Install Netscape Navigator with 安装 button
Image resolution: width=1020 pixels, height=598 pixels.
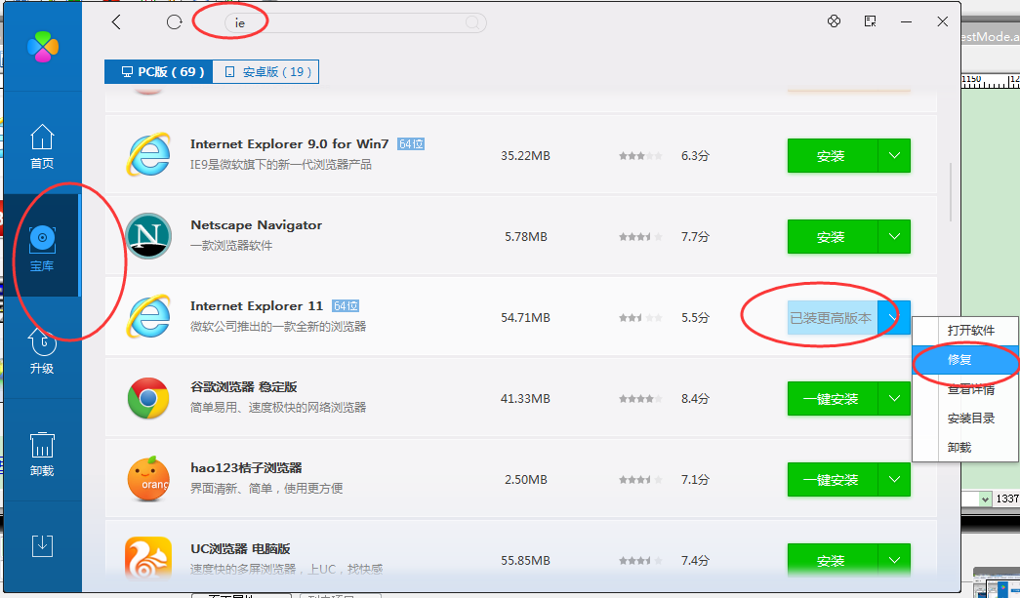pos(832,237)
